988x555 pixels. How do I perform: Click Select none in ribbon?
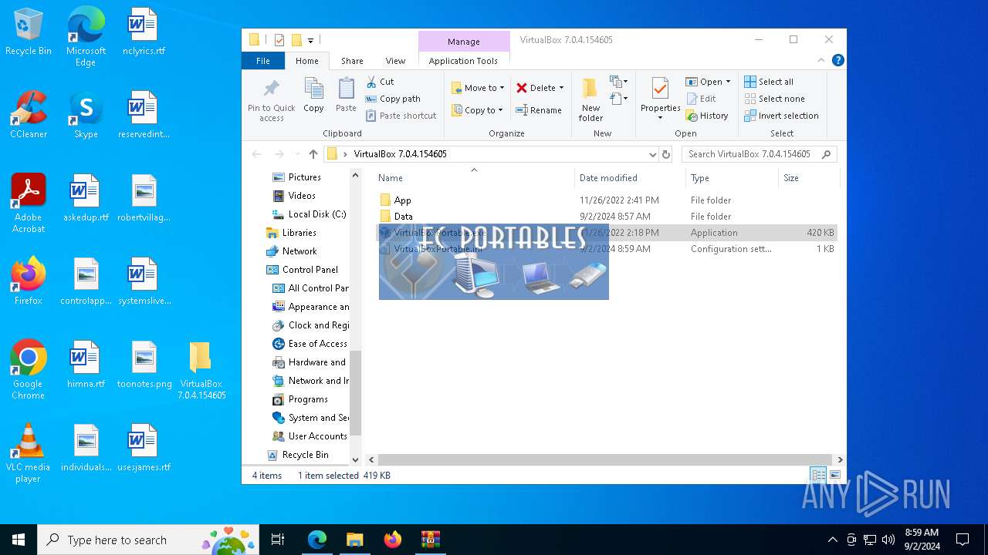(x=774, y=99)
